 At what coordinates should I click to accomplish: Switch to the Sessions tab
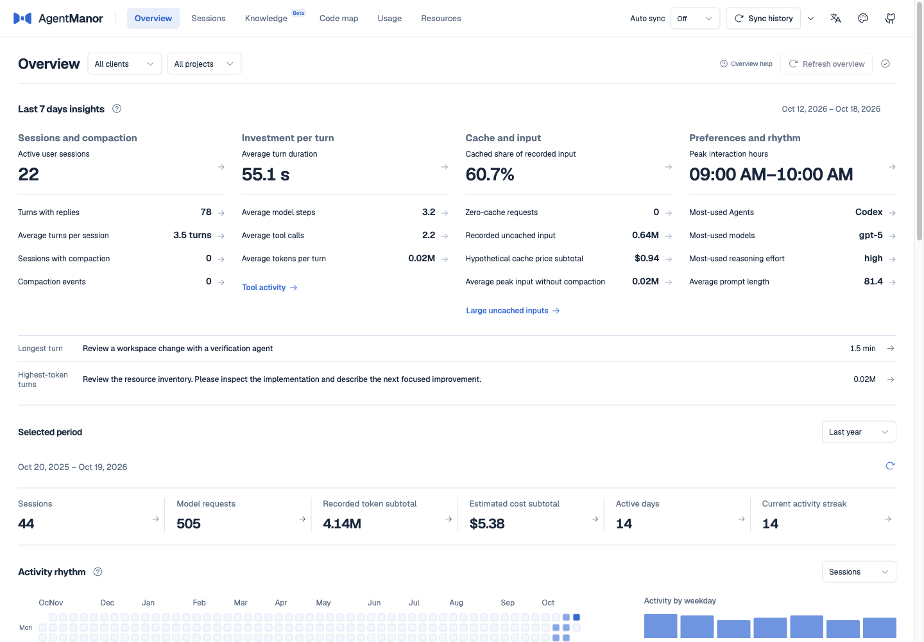pyautogui.click(x=209, y=19)
